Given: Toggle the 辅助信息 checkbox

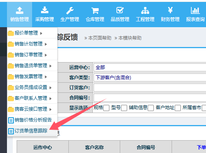Looking at the screenshot, I should pos(151,108).
